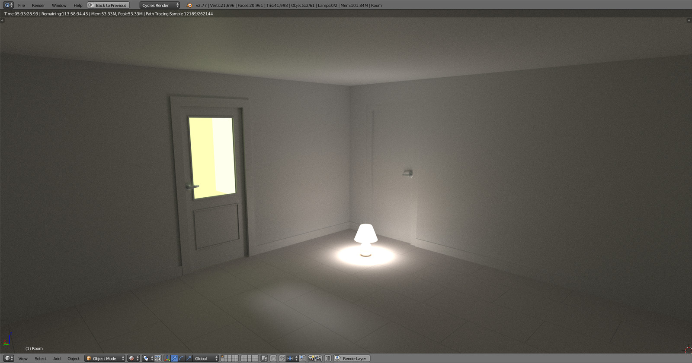Click the (1) Room object label
Viewport: 692px width, 363px height.
(x=34, y=348)
